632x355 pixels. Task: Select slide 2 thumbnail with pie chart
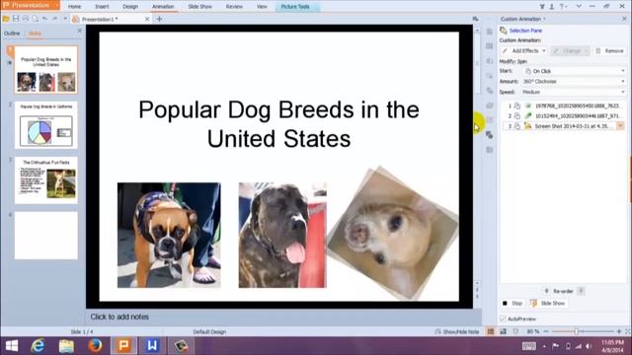46,125
